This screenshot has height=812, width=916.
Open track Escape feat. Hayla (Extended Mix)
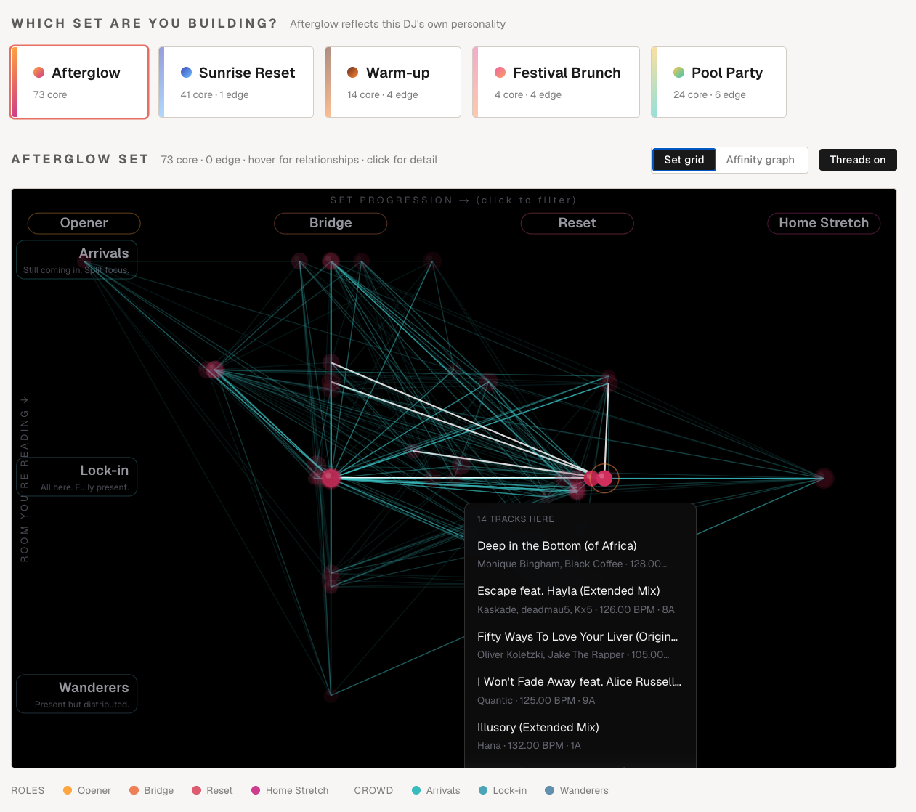pos(580,600)
